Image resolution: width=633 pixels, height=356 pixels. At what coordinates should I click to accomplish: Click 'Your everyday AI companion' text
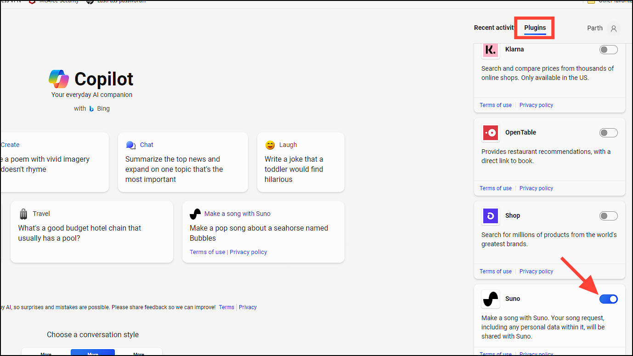(92, 95)
